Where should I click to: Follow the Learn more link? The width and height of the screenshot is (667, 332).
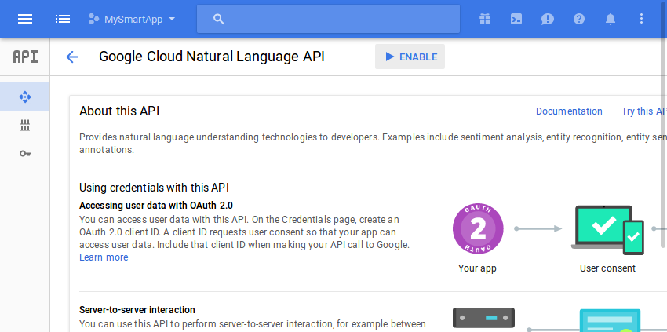click(x=104, y=257)
